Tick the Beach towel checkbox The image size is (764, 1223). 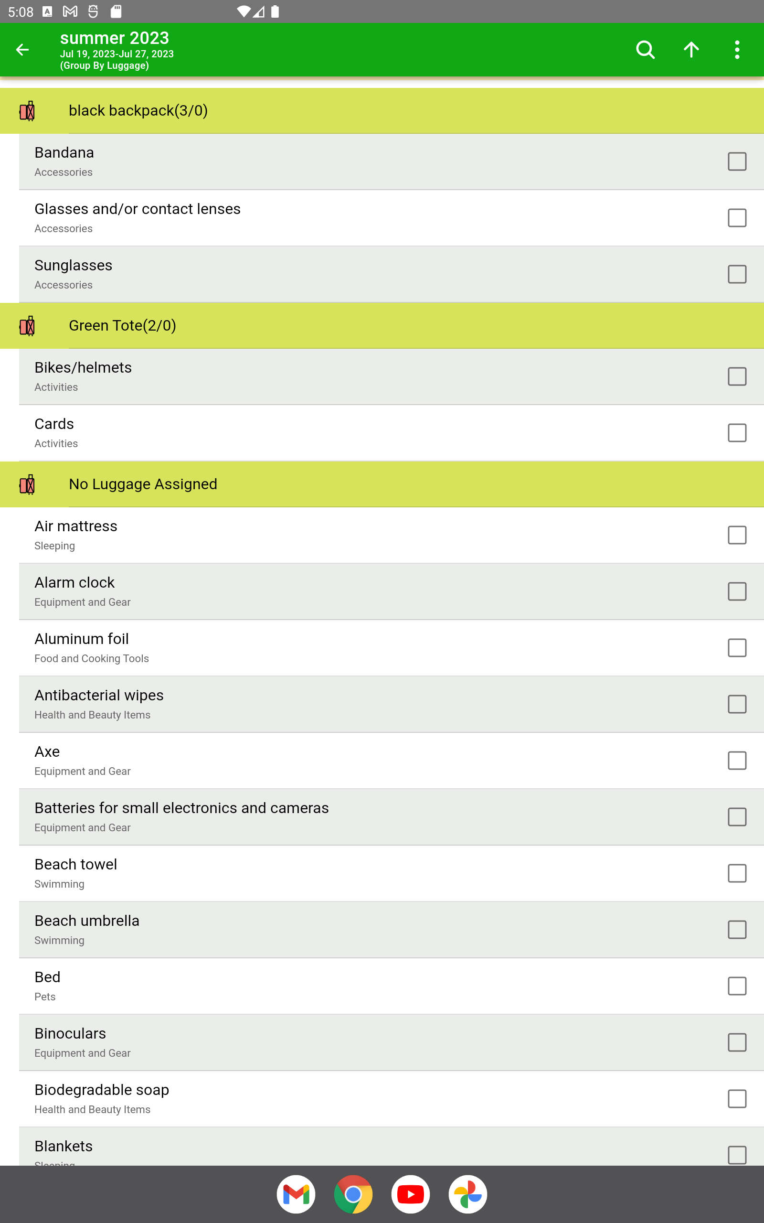pos(737,873)
